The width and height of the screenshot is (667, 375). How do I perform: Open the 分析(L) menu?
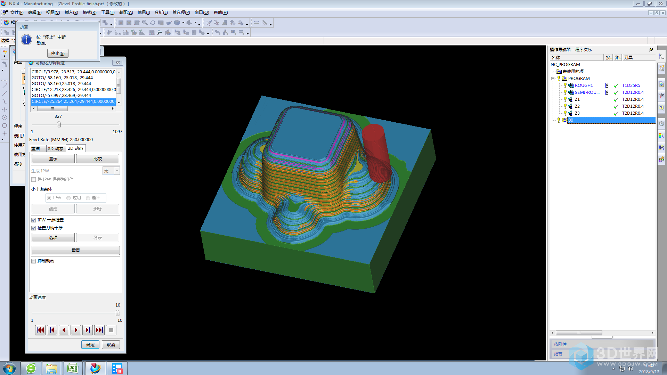tap(161, 13)
